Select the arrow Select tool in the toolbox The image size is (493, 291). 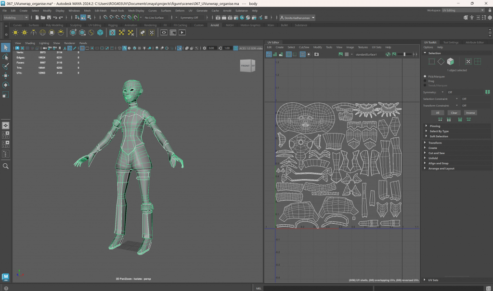5,48
